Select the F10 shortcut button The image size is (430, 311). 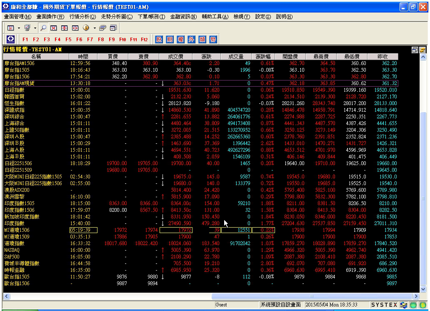click(122, 40)
